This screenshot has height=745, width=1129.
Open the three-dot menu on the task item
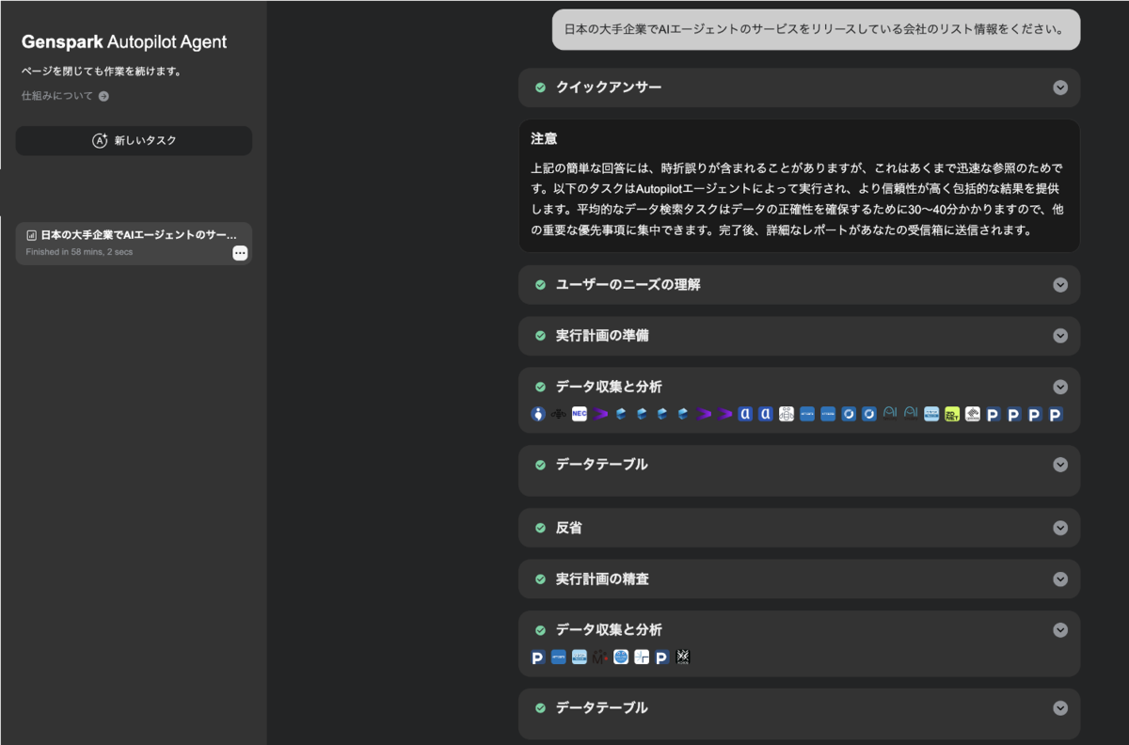click(240, 253)
